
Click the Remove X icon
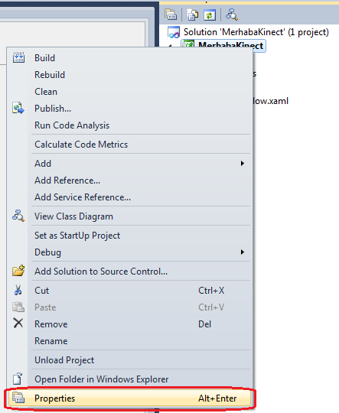click(x=18, y=323)
